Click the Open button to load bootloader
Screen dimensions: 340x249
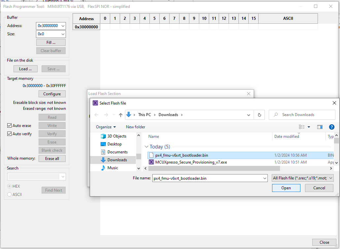point(286,188)
